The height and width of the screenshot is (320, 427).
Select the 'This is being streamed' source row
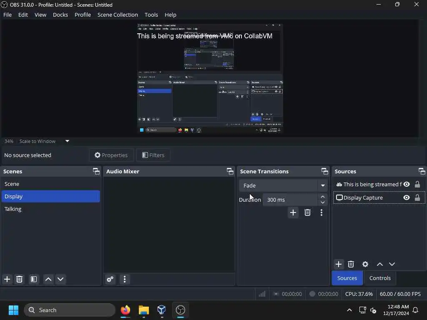[379, 185]
